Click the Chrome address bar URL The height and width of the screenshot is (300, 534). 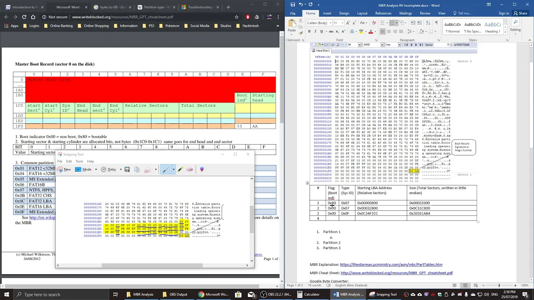pyautogui.click(x=123, y=17)
